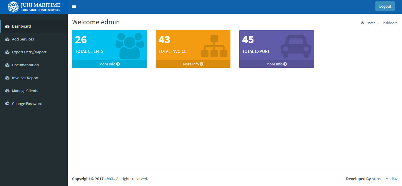The width and height of the screenshot is (402, 186).
Task: Click the pie chart icon beside Change Password
Action: (7, 104)
